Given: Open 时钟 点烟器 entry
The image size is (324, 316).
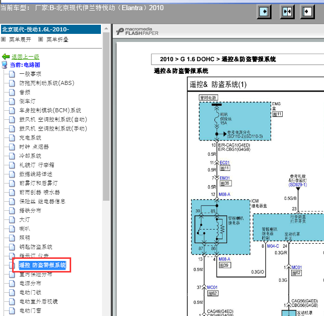Looking at the screenshot, I should 34,147.
